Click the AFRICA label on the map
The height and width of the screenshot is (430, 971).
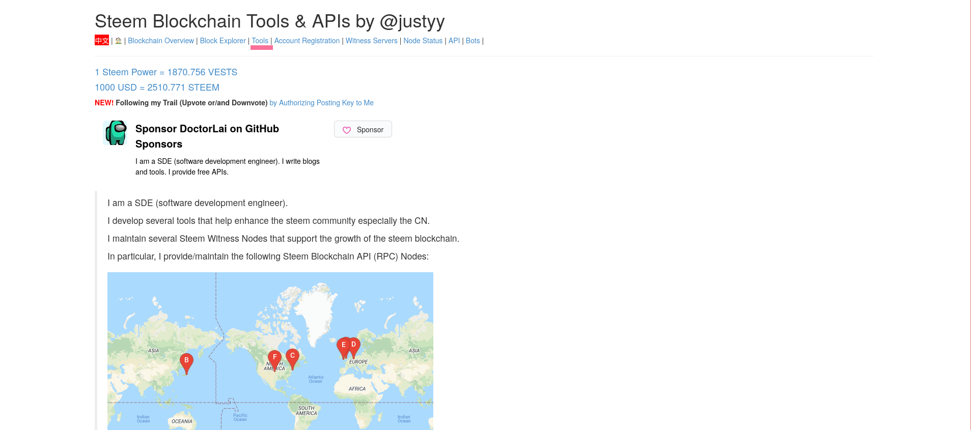[x=357, y=389]
